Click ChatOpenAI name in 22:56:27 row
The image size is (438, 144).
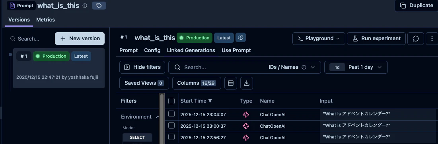(273, 138)
